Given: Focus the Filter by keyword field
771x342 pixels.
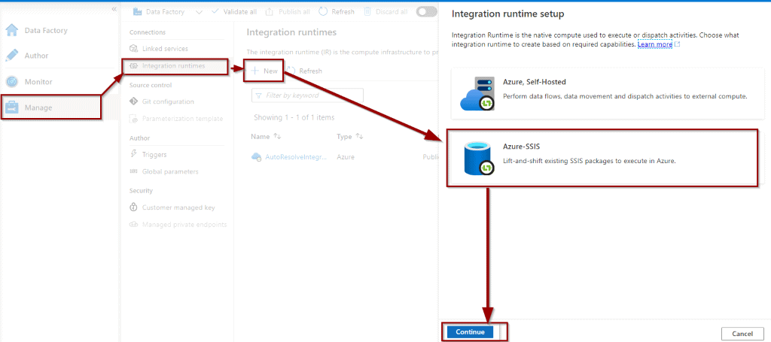Looking at the screenshot, I should [x=307, y=95].
